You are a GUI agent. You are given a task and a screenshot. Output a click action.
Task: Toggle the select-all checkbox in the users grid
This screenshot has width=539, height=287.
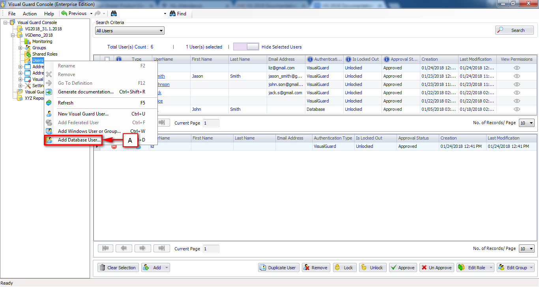click(106, 59)
